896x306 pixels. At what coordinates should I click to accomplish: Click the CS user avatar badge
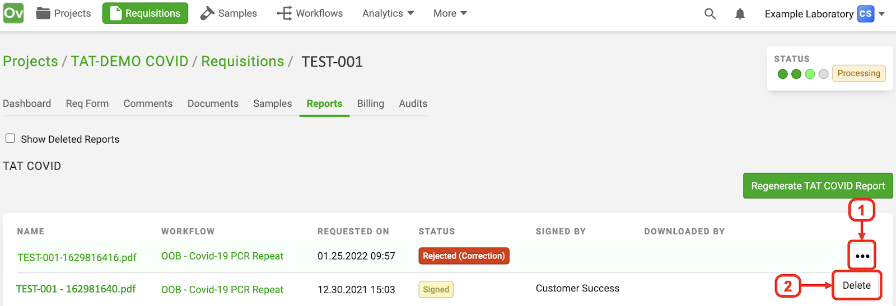[x=865, y=14]
